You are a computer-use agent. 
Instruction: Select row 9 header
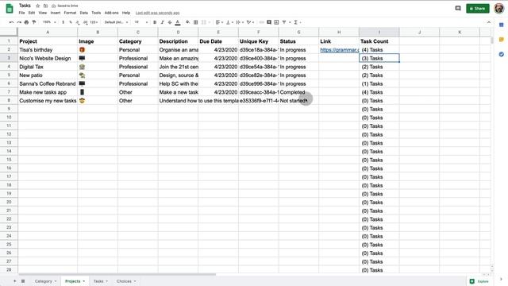(x=9, y=109)
